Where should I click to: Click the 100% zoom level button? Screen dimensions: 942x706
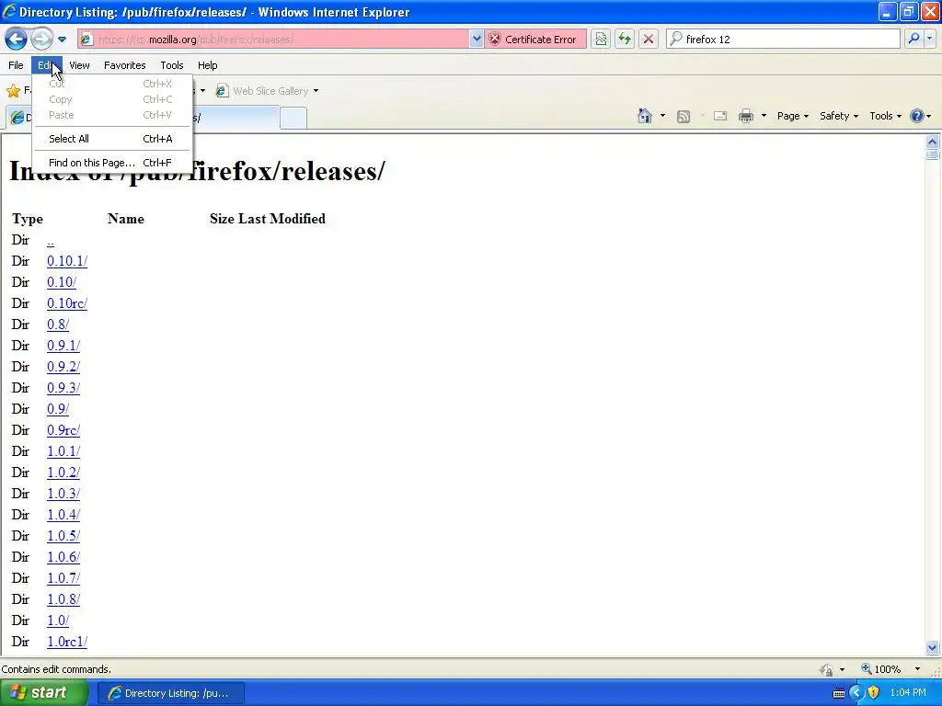tap(880, 669)
